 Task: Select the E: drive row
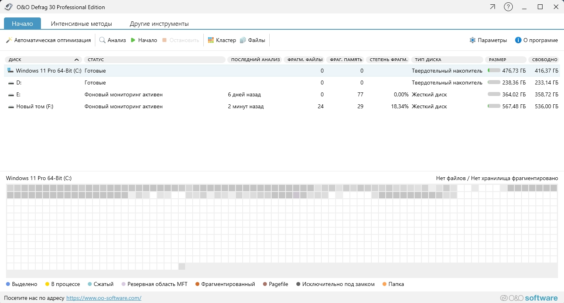tap(18, 94)
